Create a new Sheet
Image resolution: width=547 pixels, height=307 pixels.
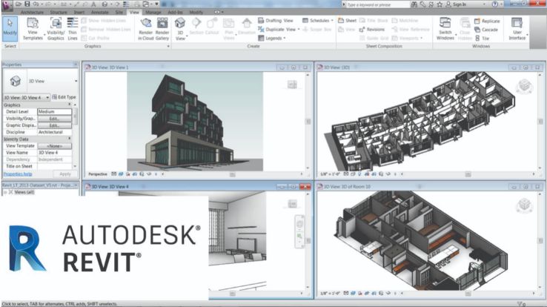point(347,21)
